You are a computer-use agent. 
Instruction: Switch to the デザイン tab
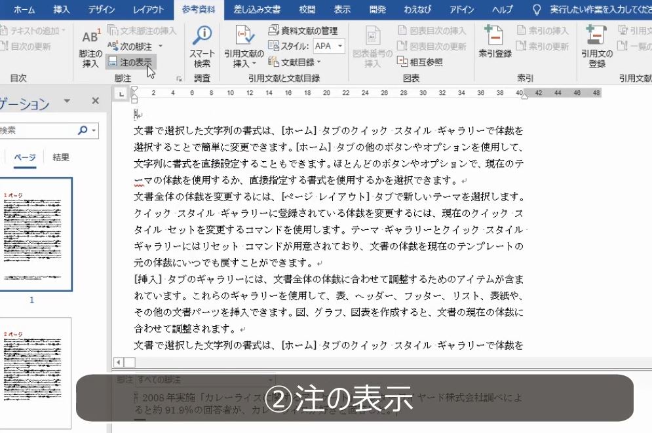(101, 9)
